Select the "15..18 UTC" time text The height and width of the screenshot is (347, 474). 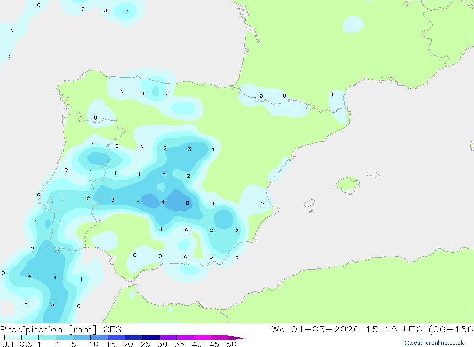point(394,329)
